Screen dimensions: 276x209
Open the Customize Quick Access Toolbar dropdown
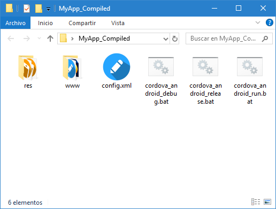48,9
